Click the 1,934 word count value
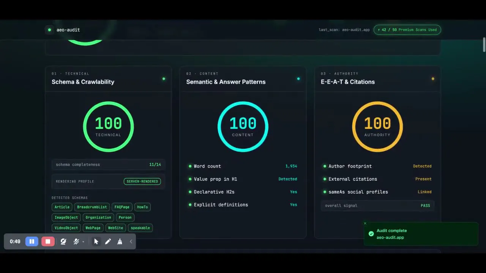 [x=291, y=166]
